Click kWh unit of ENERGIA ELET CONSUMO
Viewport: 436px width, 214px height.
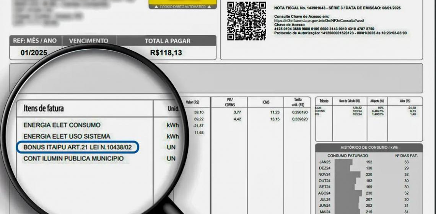pyautogui.click(x=172, y=125)
